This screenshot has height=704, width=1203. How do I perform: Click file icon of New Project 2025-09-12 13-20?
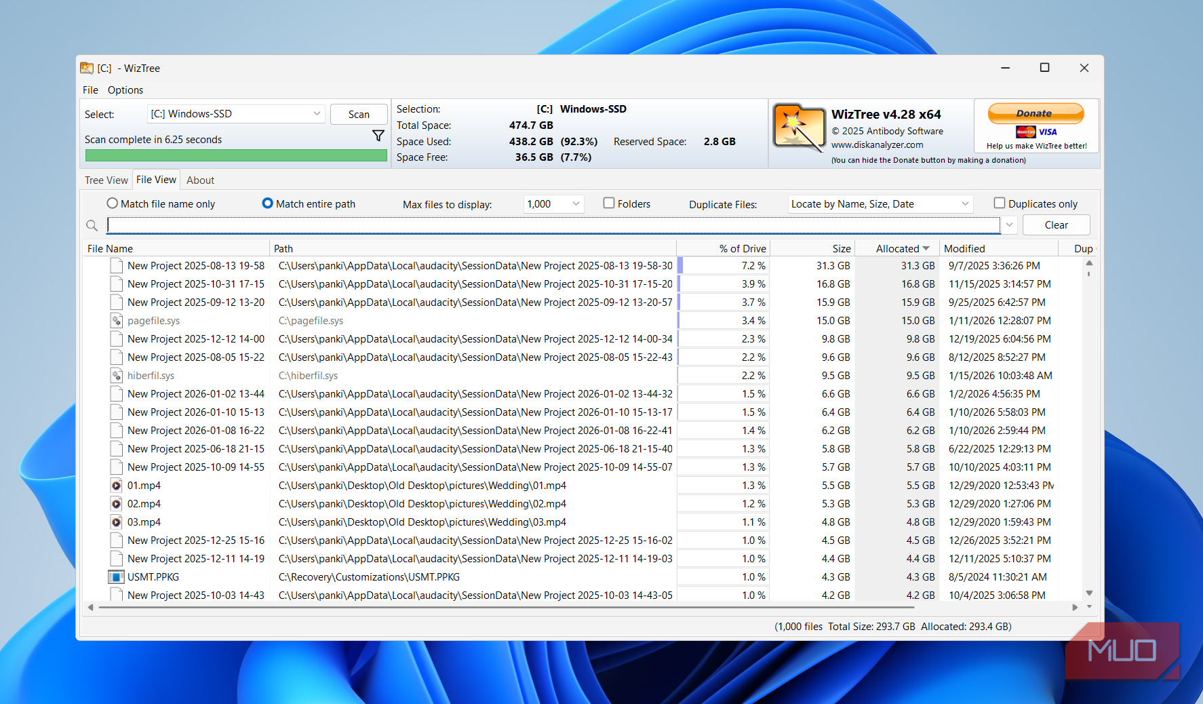click(x=117, y=302)
